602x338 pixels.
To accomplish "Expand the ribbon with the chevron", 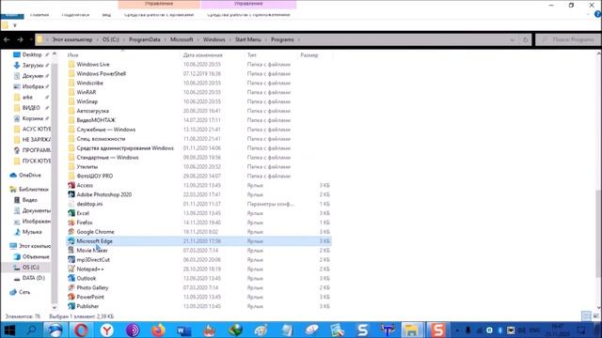I will click(589, 14).
